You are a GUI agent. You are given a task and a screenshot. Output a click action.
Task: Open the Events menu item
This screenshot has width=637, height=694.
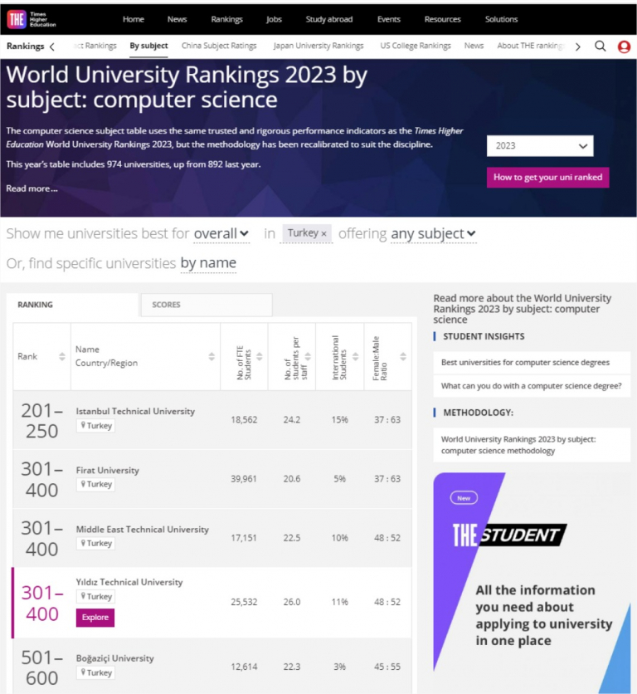pos(388,19)
